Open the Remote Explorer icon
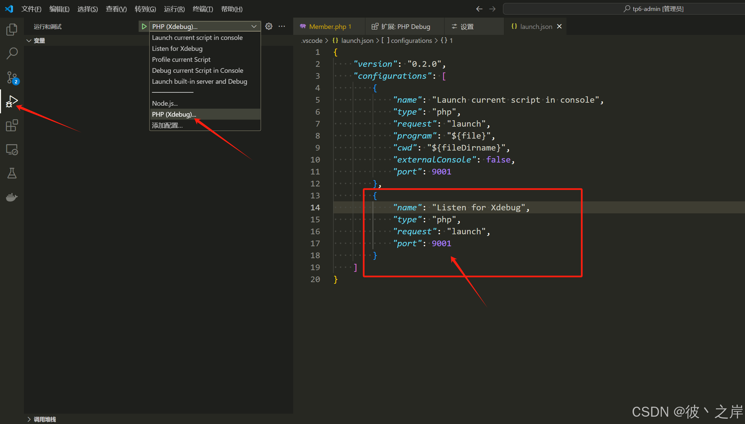745x424 pixels. 12,150
